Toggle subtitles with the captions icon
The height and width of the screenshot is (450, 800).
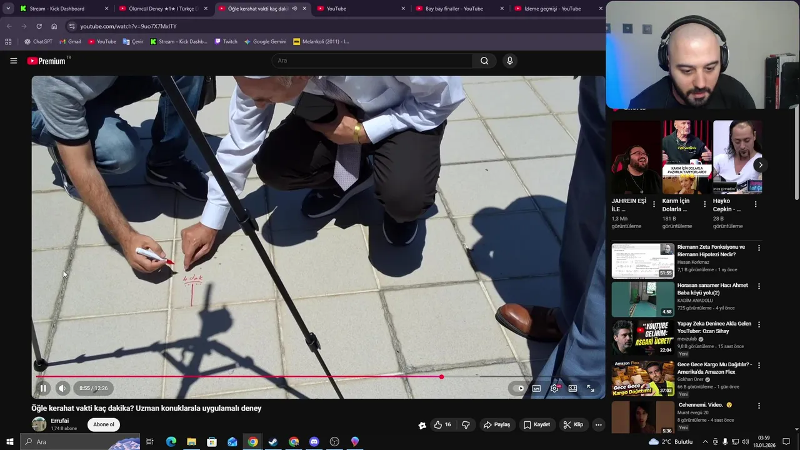[x=536, y=388]
